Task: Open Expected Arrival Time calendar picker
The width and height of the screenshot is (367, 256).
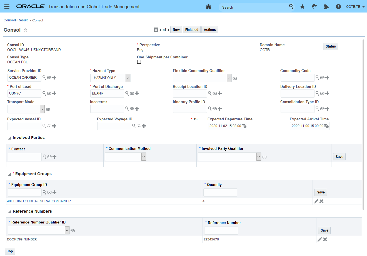Action: [x=326, y=126]
